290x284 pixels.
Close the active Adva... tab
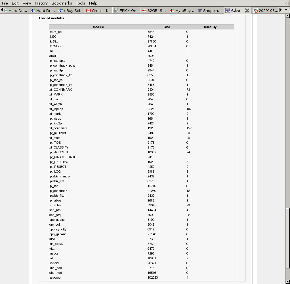coord(247,10)
